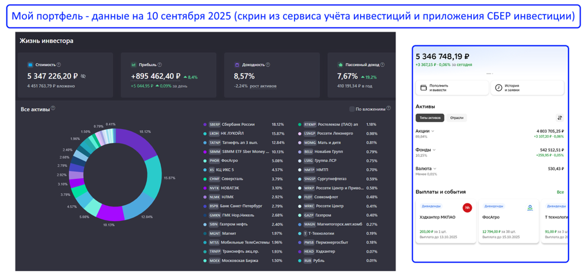Select the Типы активов tab
Viewport: 588px width, 278px height.
[x=430, y=118]
